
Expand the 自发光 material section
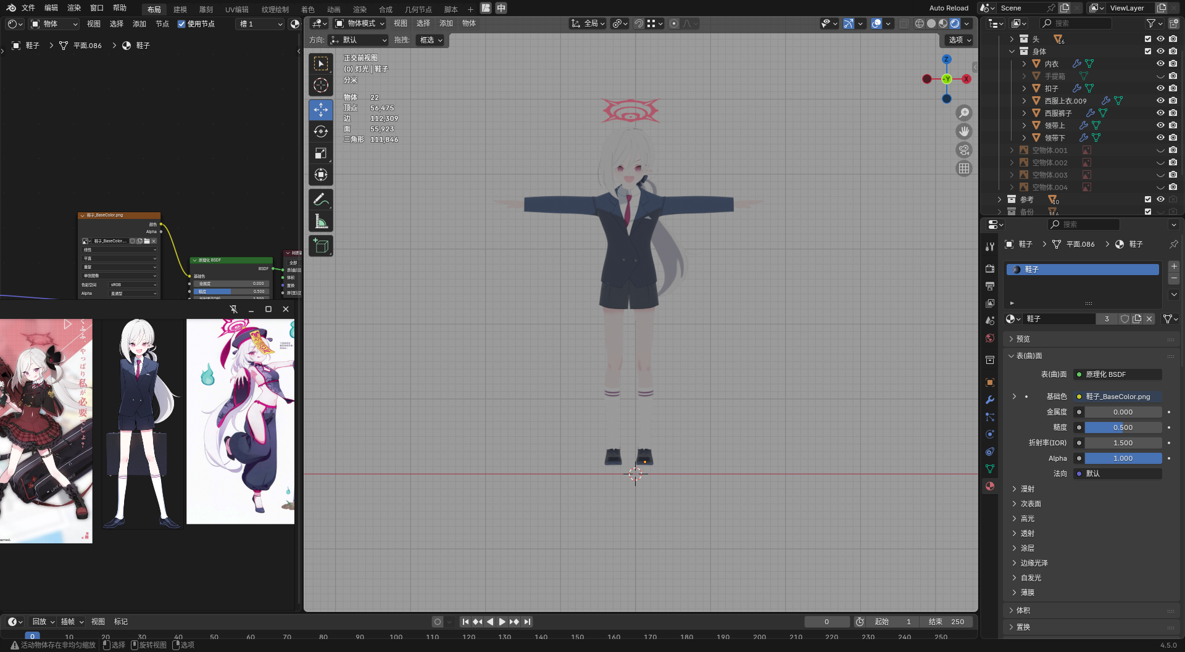pos(1031,578)
